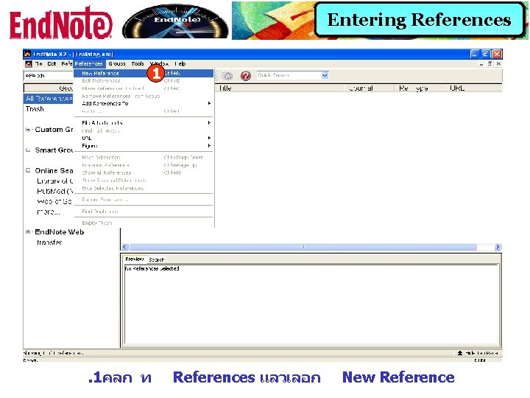Choose Move References to Trash entry

coord(144,88)
